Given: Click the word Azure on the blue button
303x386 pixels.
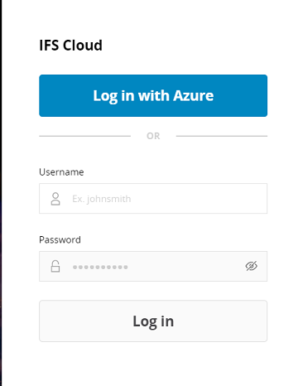Looking at the screenshot, I should (x=194, y=95).
